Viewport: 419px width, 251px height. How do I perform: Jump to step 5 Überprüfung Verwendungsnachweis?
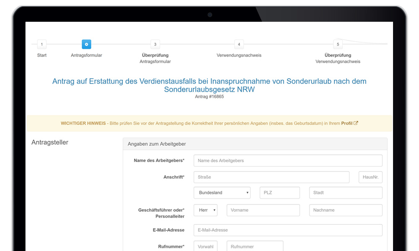(x=338, y=44)
